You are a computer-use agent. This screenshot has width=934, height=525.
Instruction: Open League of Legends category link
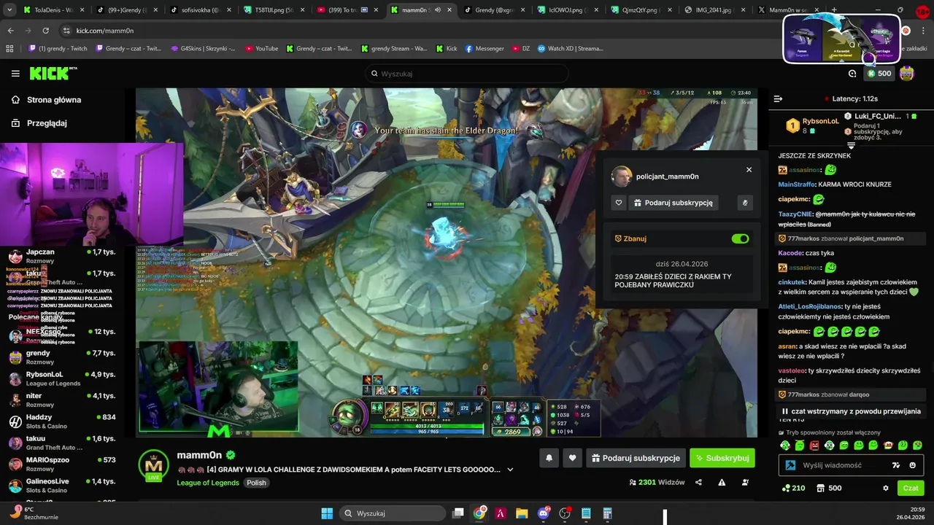tap(208, 483)
